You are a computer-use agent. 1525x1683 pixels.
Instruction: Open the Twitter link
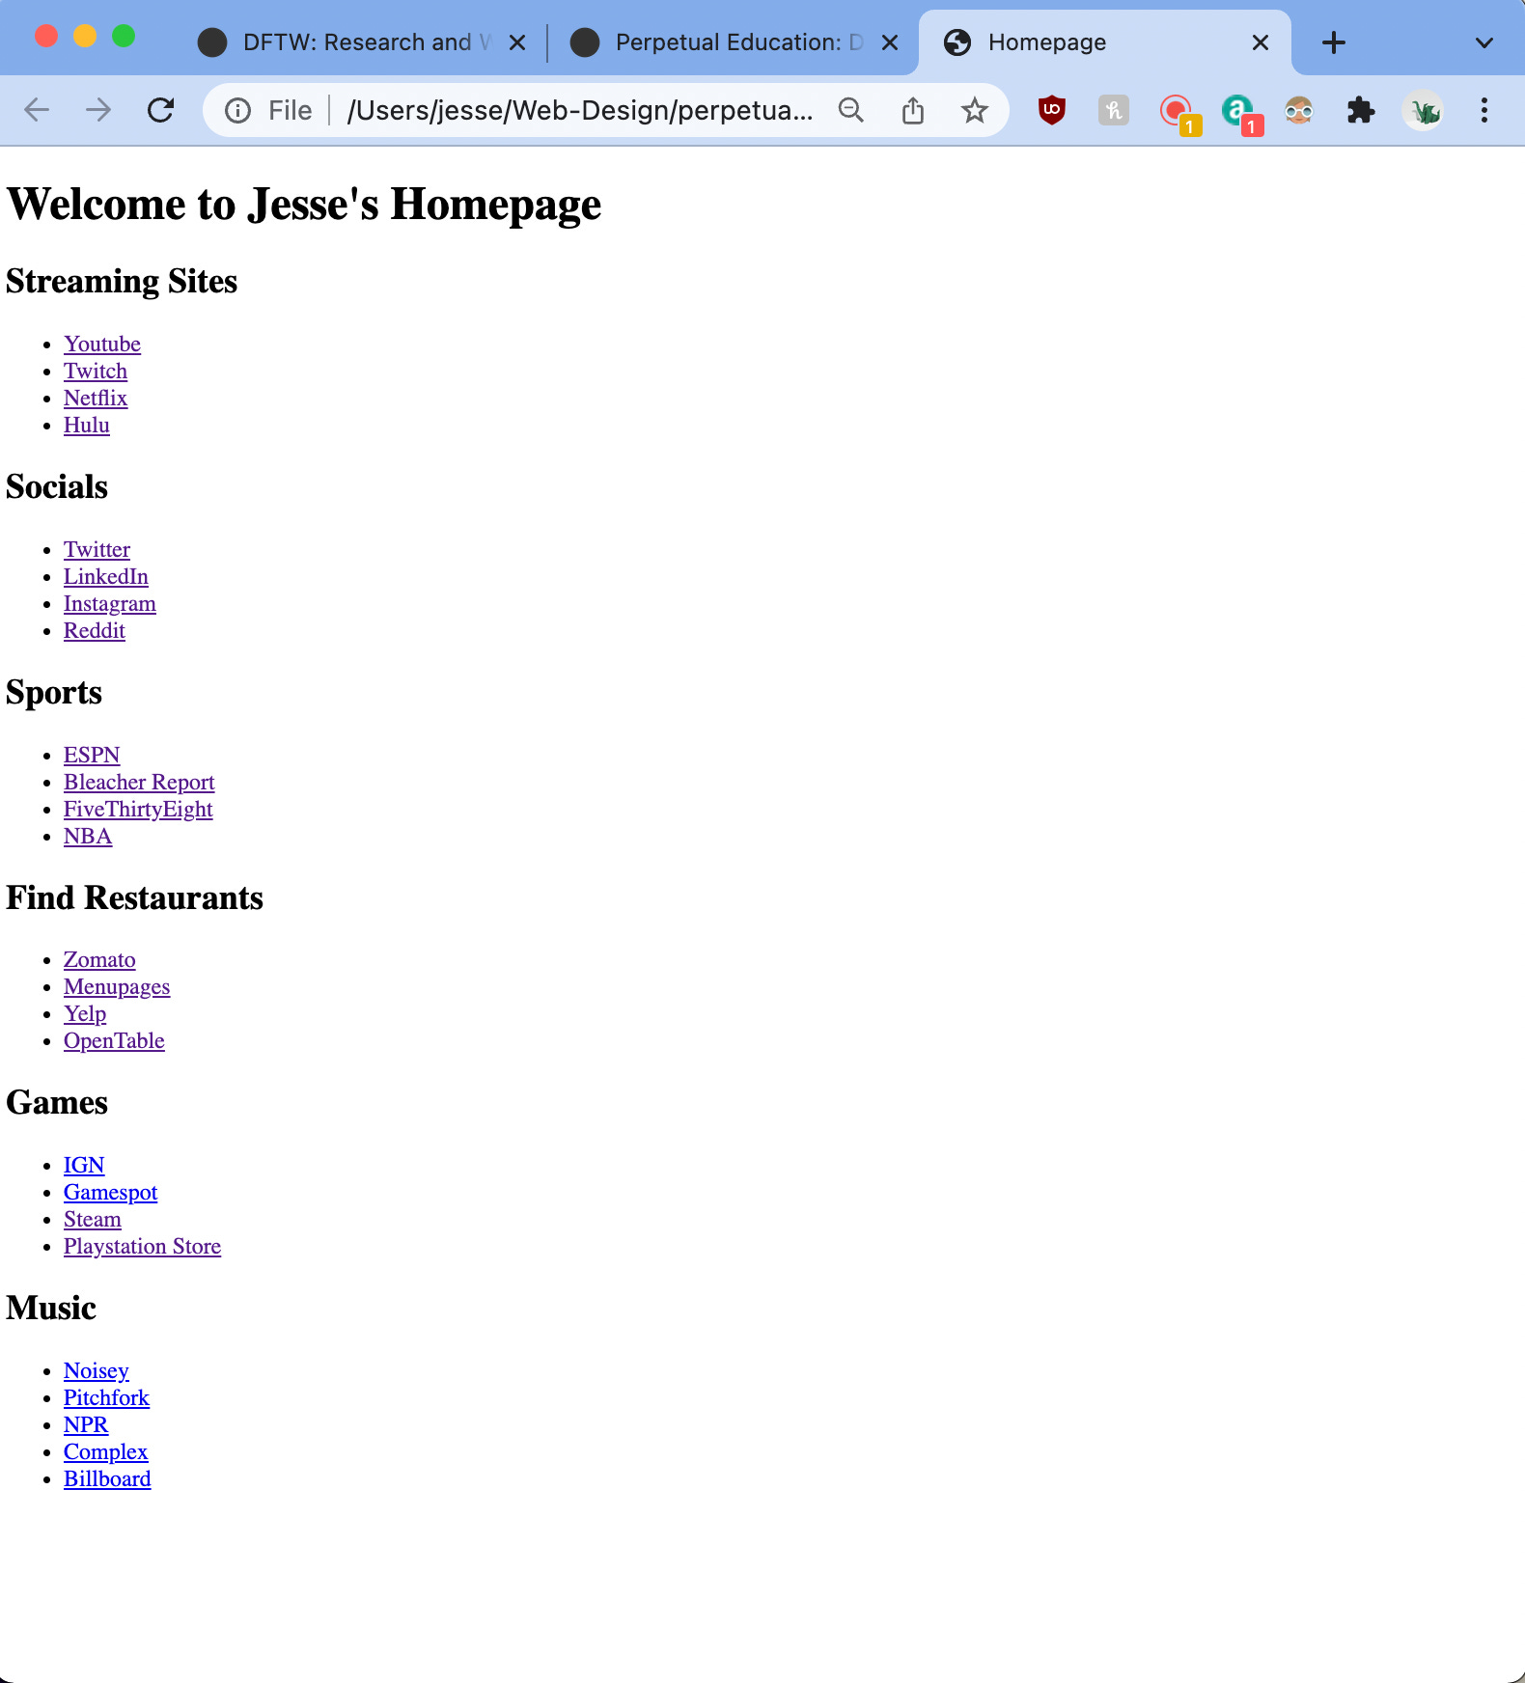(97, 549)
